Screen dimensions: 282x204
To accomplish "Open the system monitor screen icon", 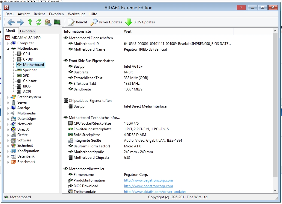I will (x=57, y=22).
